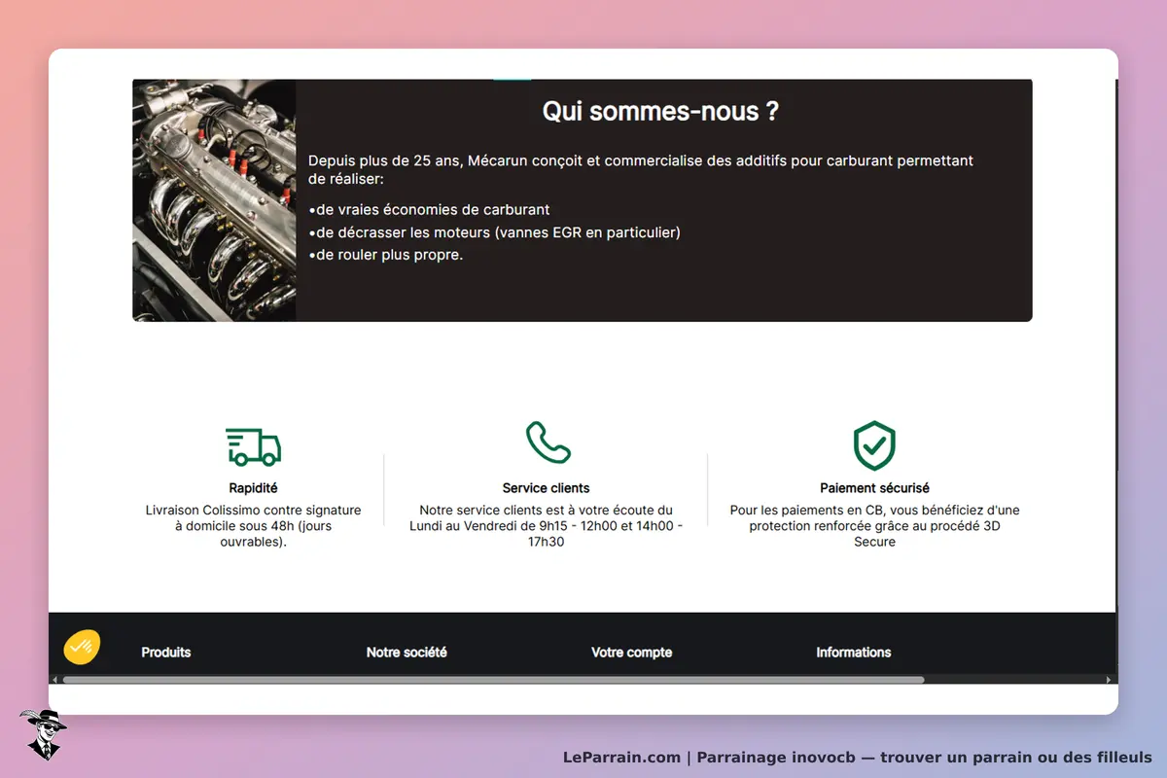This screenshot has height=778, width=1167.
Task: Click the 'Depuis plus de 25 ans' paragraph
Action: tap(641, 170)
